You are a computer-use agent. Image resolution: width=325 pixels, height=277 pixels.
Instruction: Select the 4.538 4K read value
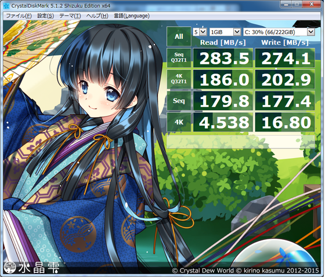coord(223,122)
